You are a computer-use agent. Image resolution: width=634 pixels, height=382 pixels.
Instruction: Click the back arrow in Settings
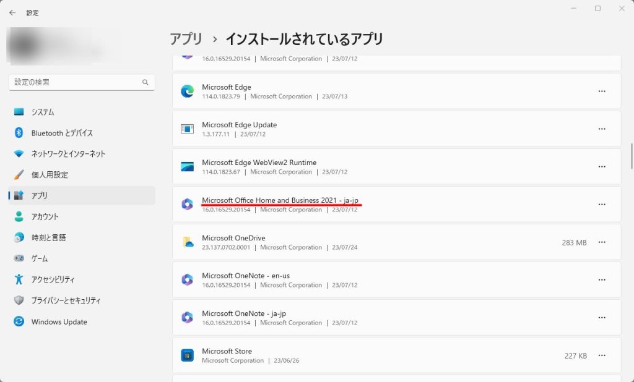[x=12, y=13]
